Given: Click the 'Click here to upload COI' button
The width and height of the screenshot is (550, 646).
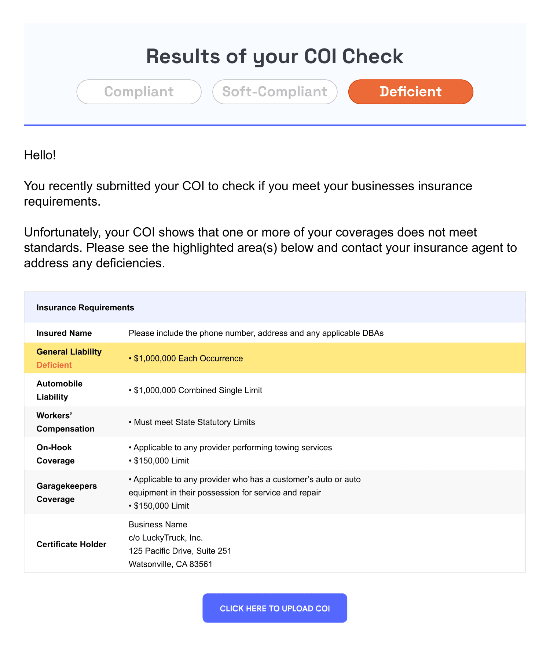Looking at the screenshot, I should click(x=275, y=608).
